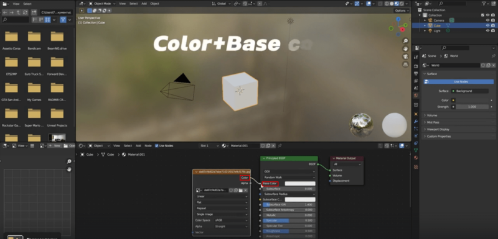The image size is (498, 239).
Task: Hide Light in viewport with eye icon
Action: click(488, 30)
